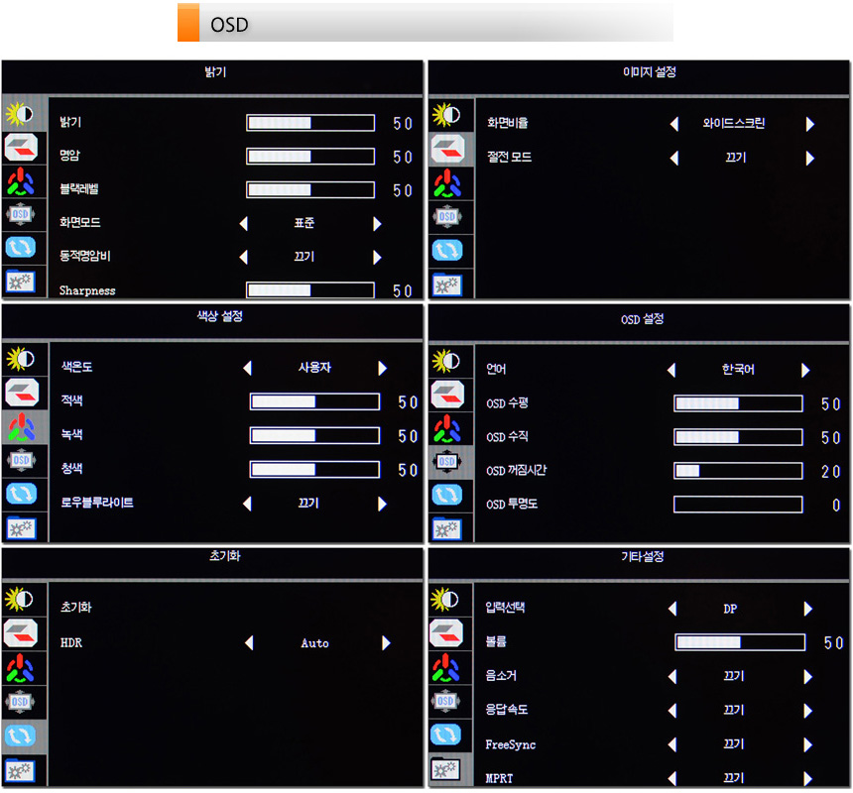
Task: Change 입력선택 using right arrow next to DP
Action: [808, 609]
